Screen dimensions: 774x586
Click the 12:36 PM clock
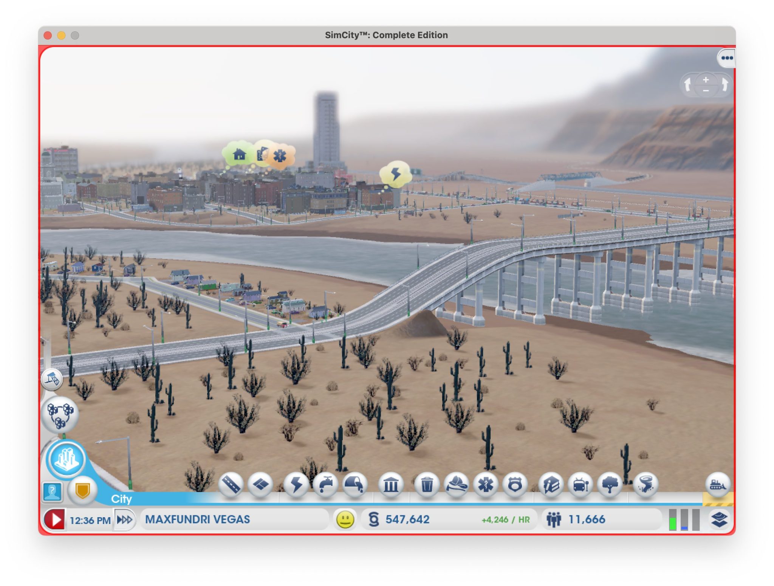click(90, 521)
